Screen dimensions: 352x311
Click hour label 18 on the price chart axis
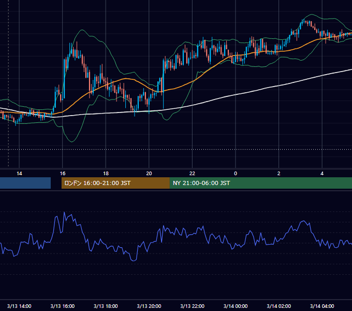106,174
